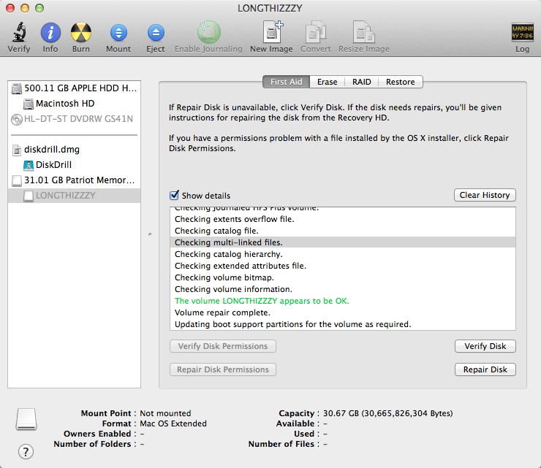This screenshot has width=541, height=468.
Task: Click the Convert toolbar icon
Action: click(x=315, y=32)
